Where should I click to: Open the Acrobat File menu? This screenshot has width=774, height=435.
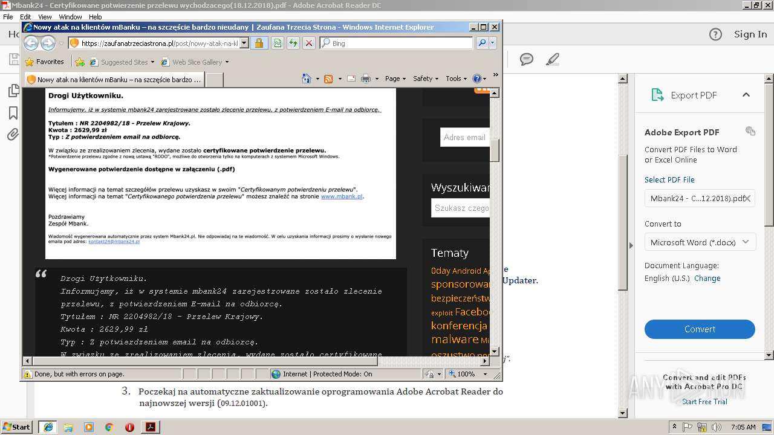click(x=8, y=17)
